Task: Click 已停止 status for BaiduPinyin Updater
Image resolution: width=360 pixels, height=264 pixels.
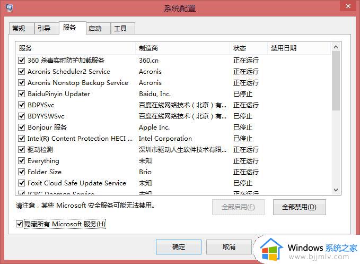Action: tap(243, 94)
